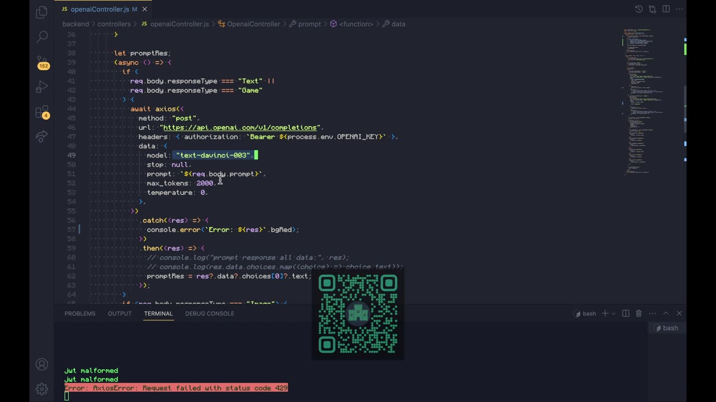Split the editor to the right
The image size is (716, 402).
tap(666, 9)
